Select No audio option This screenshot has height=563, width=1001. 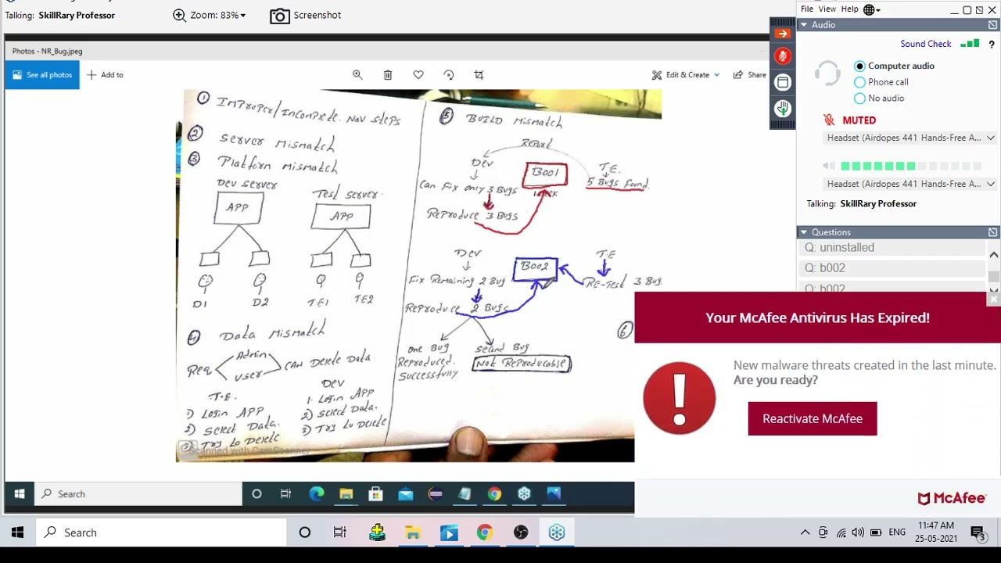tap(879, 99)
